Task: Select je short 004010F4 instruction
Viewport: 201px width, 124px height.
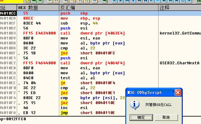Action: click(88, 83)
